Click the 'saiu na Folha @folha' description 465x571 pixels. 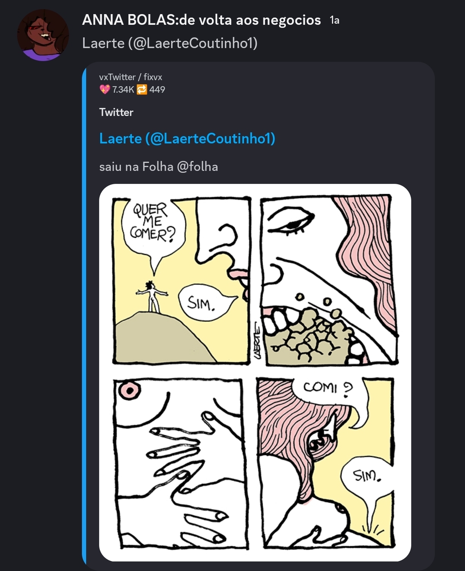[159, 167]
